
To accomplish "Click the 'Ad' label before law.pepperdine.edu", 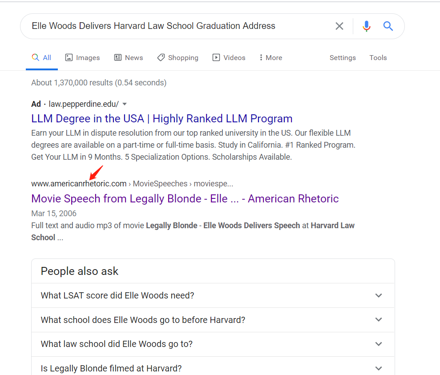I will point(36,104).
